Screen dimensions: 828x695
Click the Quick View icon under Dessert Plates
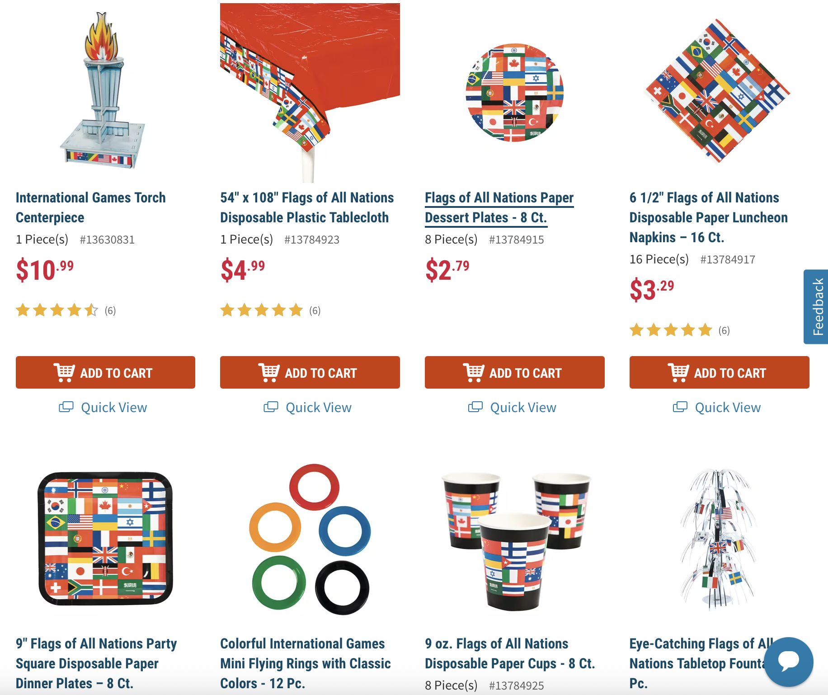point(475,407)
